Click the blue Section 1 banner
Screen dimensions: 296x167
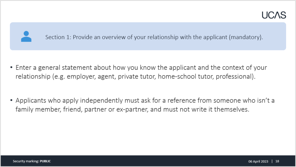point(148,36)
